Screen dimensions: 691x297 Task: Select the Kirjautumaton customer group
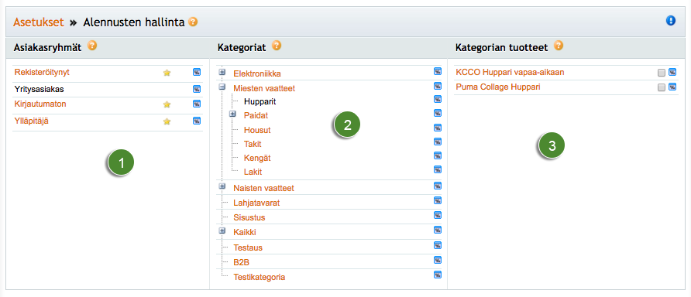pos(40,104)
